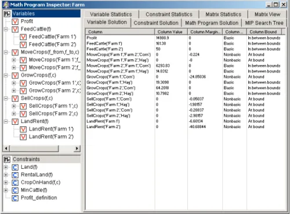This screenshot has height=214, width=290.
Task: Select the Profit variable tree item
Action: (x=27, y=21)
